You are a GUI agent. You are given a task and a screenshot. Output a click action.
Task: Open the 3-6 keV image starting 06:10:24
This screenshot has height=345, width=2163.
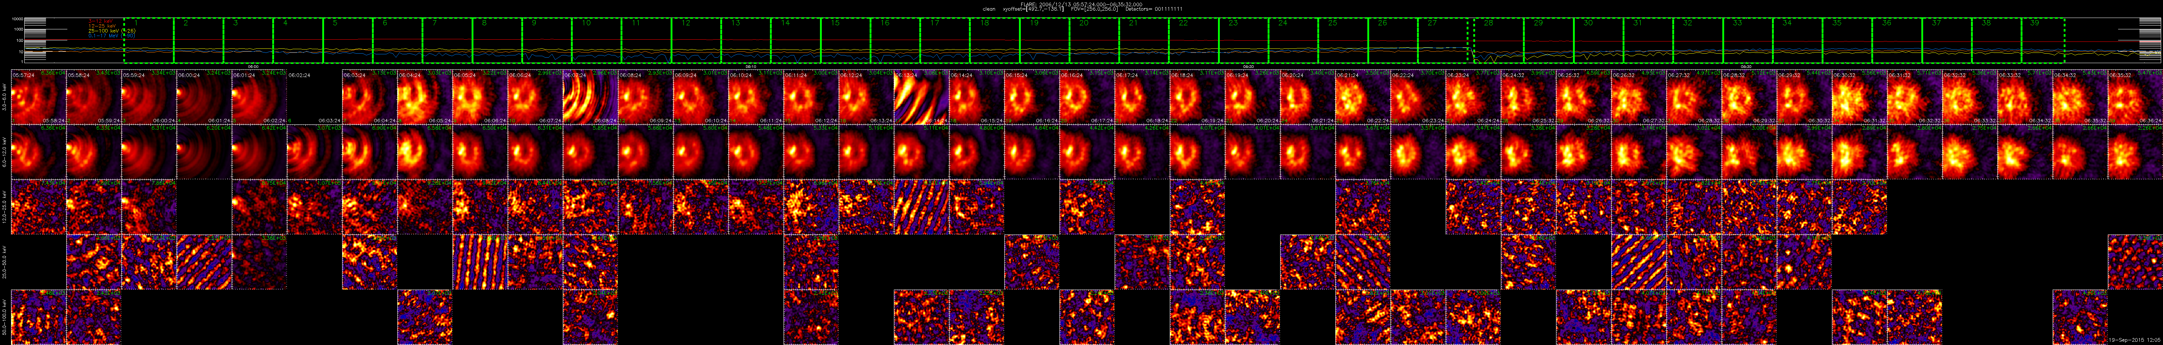coord(756,97)
